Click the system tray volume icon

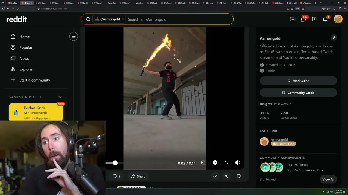(x=331, y=192)
